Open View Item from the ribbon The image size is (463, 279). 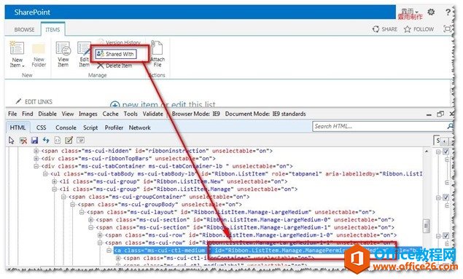click(63, 54)
